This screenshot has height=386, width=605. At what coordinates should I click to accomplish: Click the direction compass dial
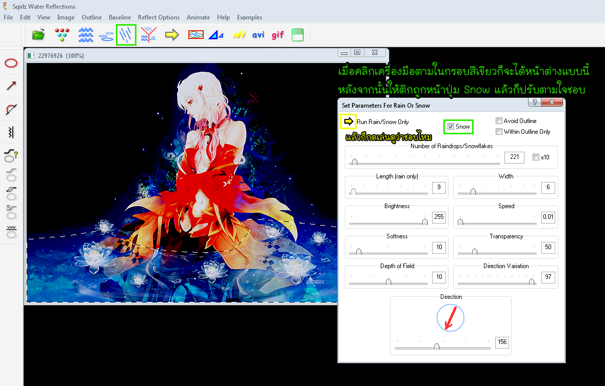(x=450, y=318)
